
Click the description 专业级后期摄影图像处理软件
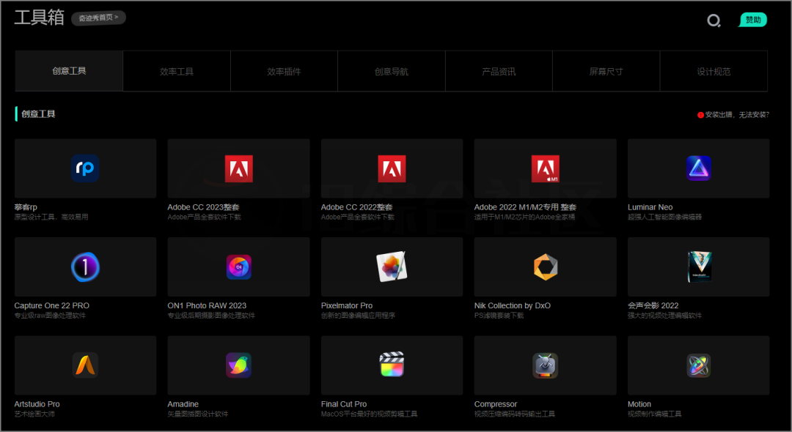click(x=211, y=316)
